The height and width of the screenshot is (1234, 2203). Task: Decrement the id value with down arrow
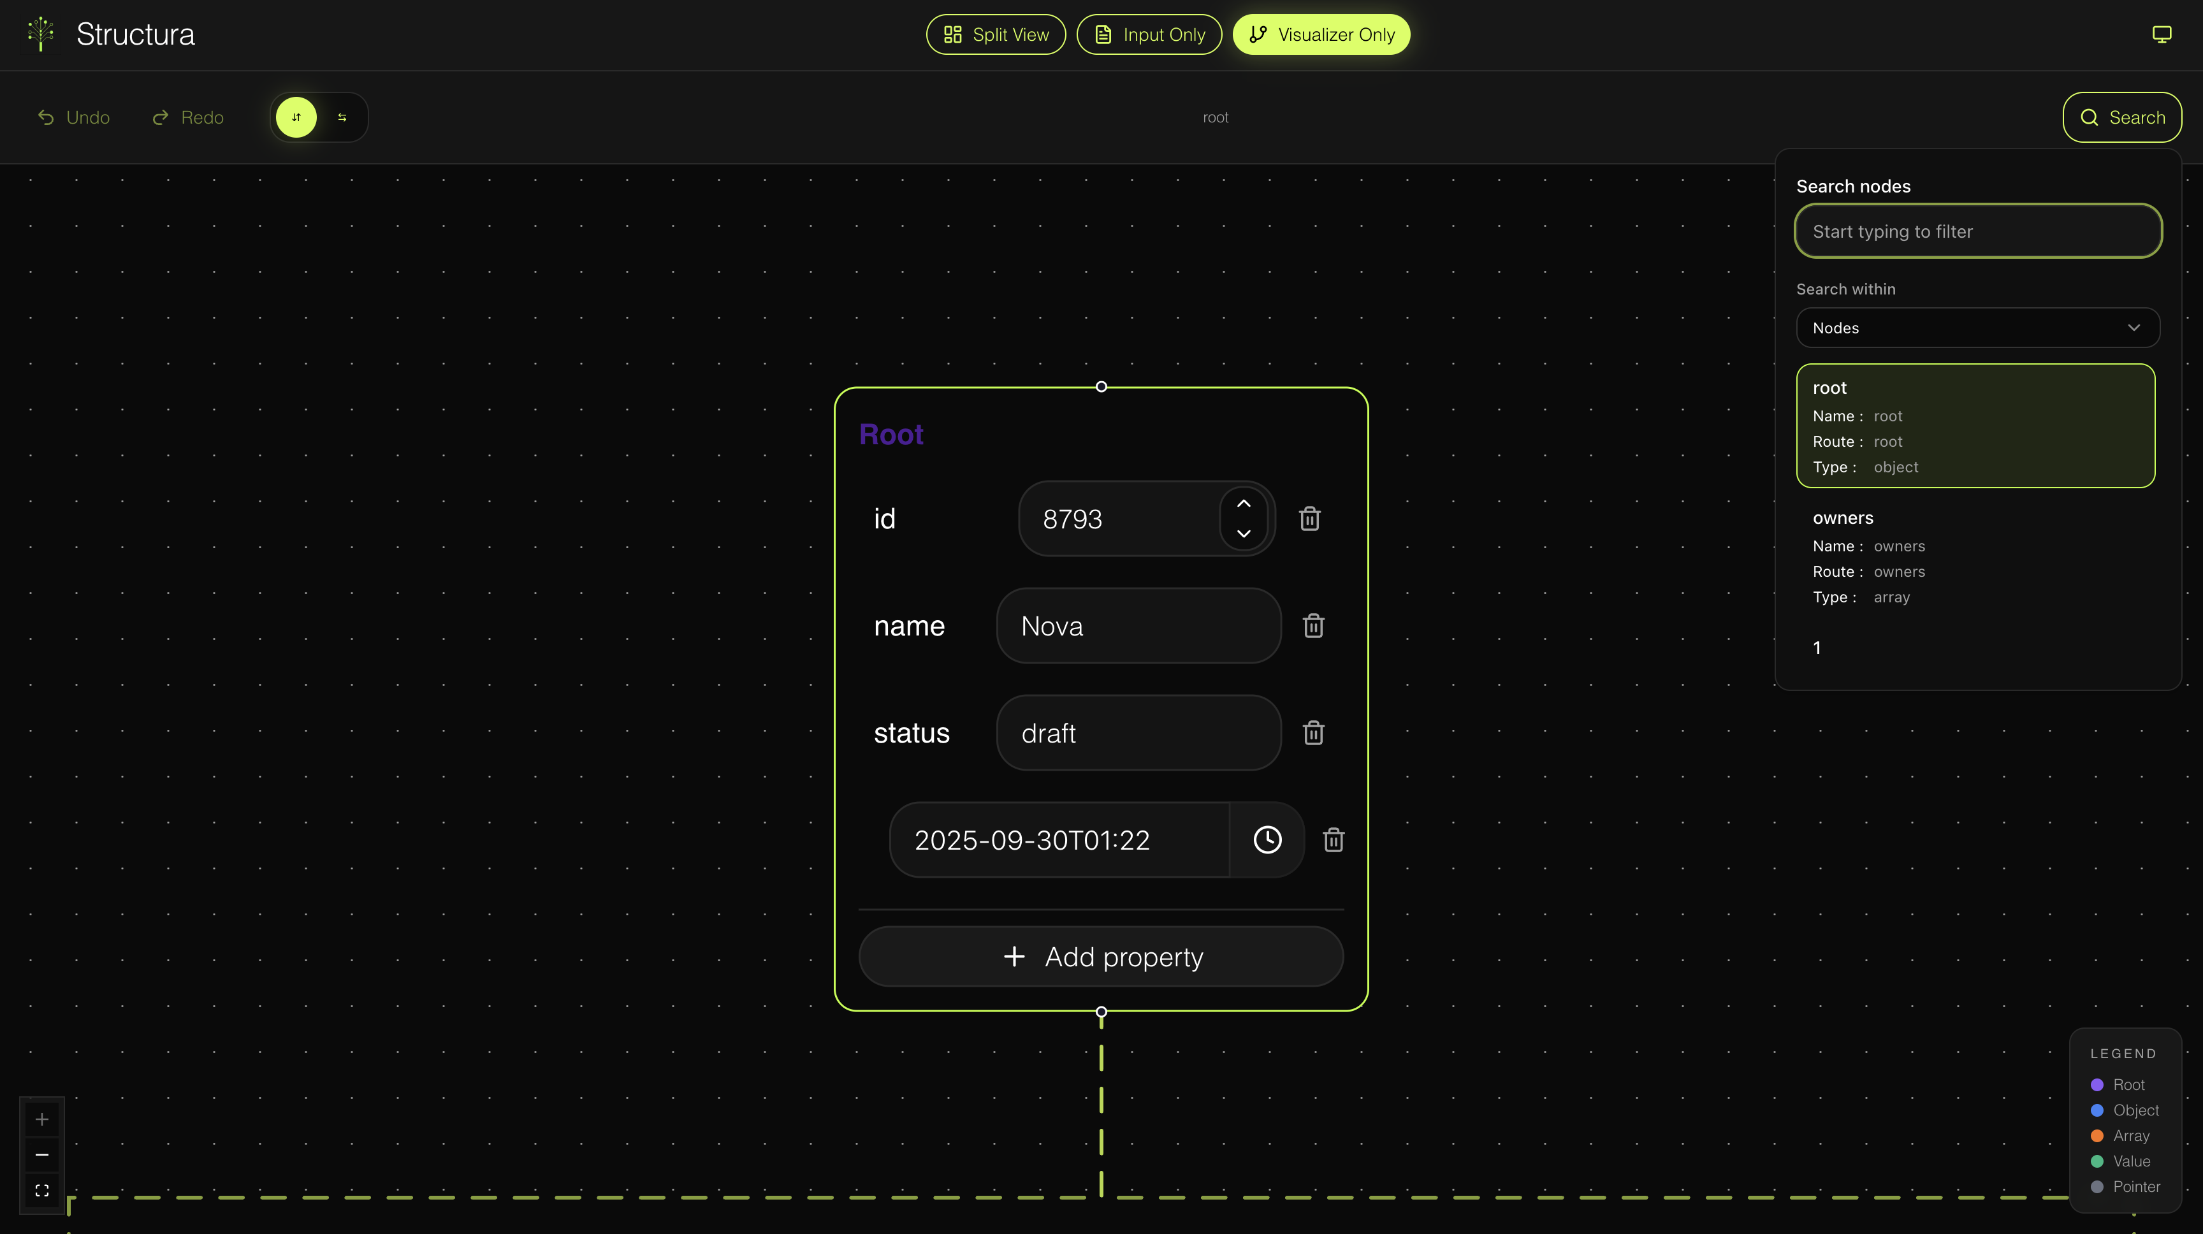point(1244,534)
